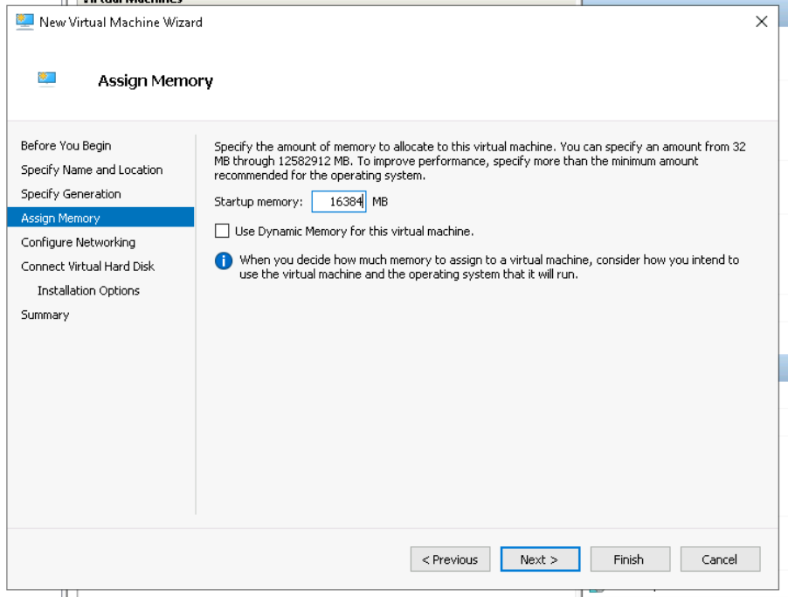Enable Use Dynamic Memory for this virtual machine

tap(222, 232)
